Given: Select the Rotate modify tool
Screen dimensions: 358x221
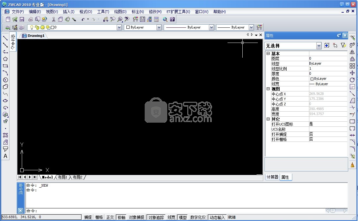Looking at the screenshot, I should [352, 80].
